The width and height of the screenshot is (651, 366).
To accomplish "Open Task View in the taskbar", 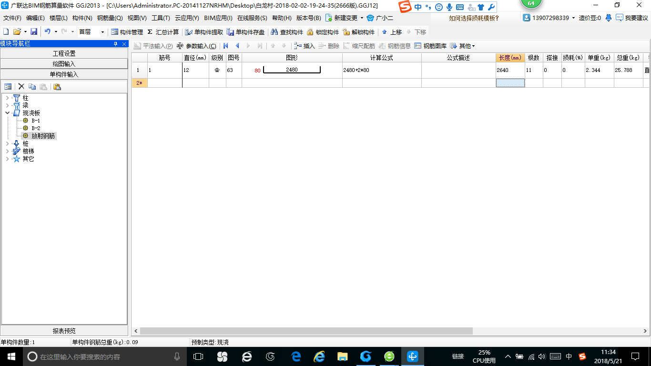I will [198, 356].
